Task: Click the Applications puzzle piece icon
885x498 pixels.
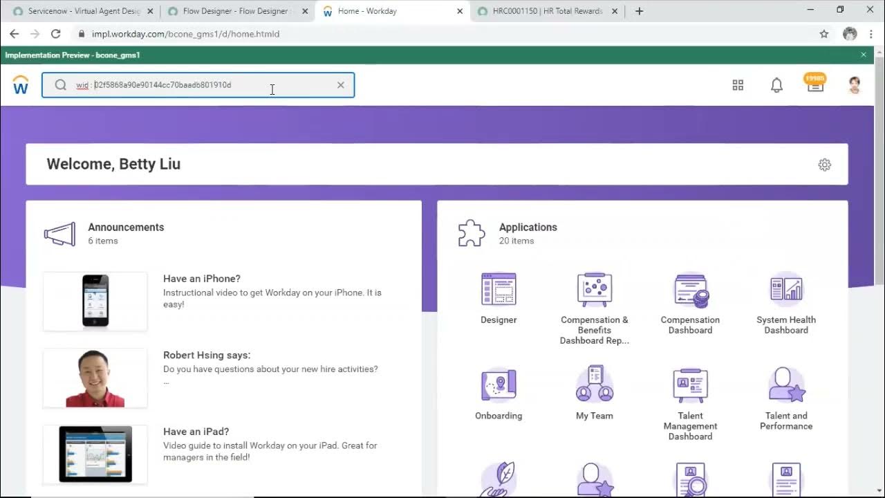Action: (472, 233)
